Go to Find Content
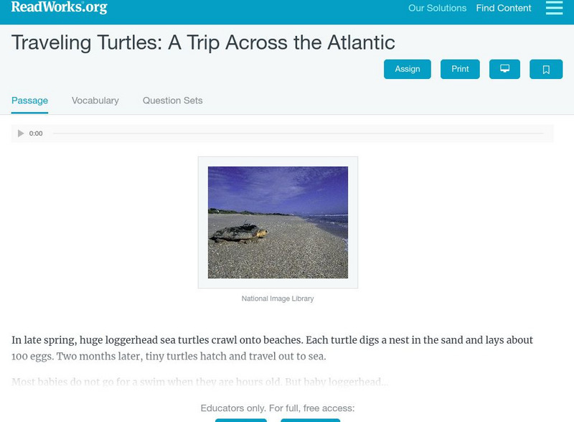This screenshot has height=422, width=574. (x=504, y=8)
